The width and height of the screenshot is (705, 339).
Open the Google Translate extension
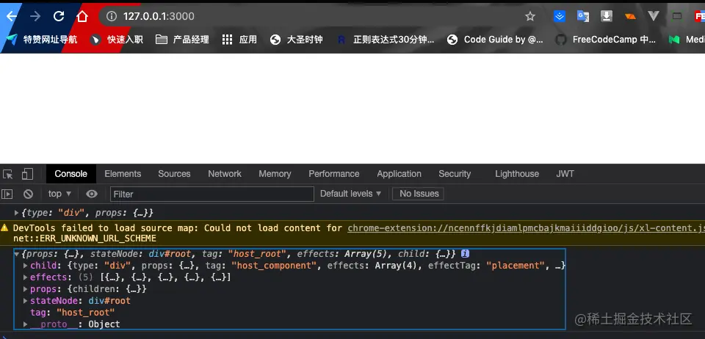[x=583, y=17]
